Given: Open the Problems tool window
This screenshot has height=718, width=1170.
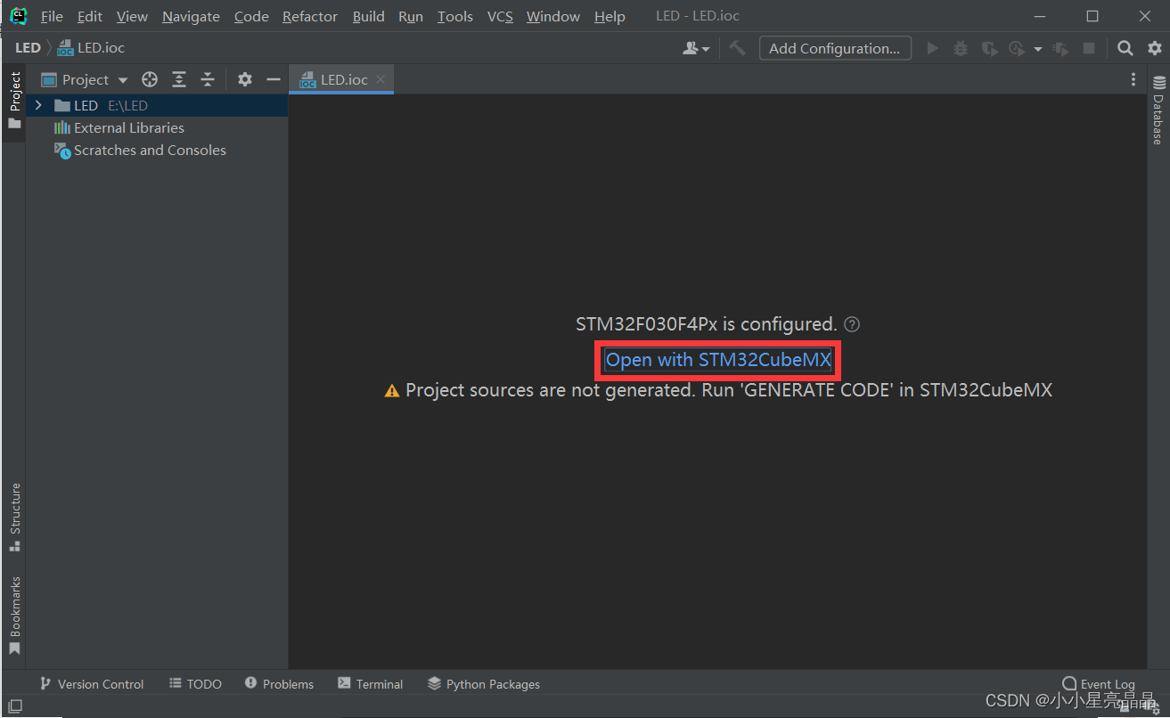Looking at the screenshot, I should point(279,684).
